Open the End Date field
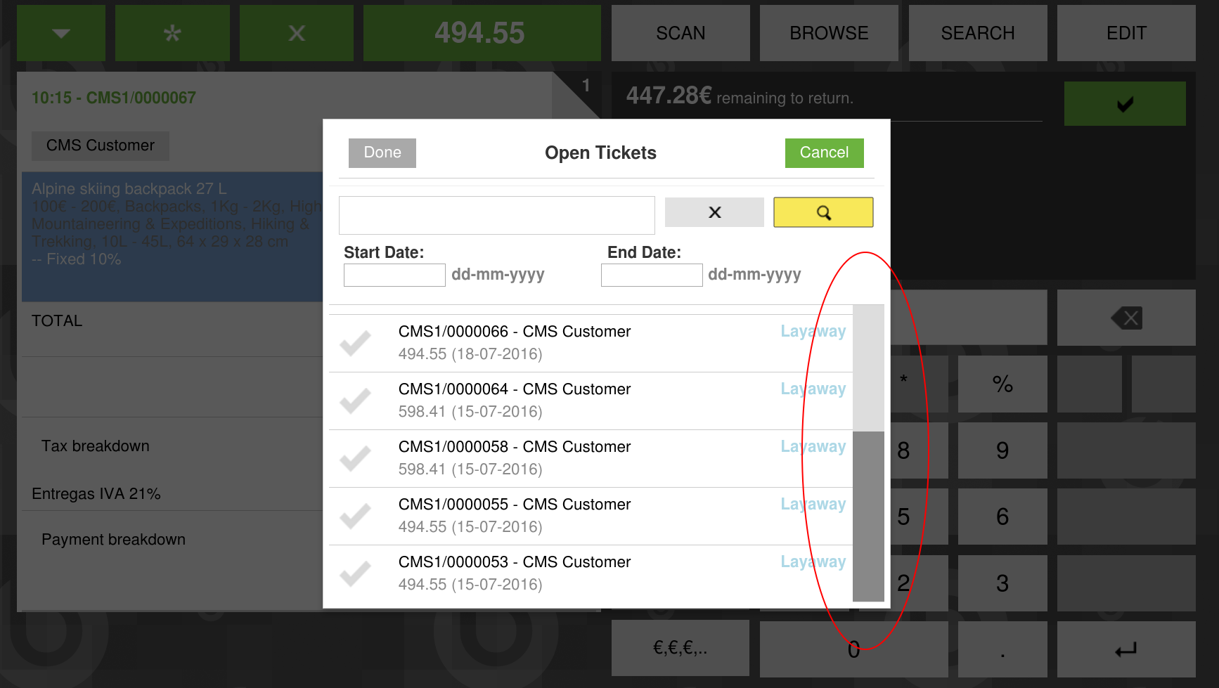This screenshot has width=1219, height=688. click(x=651, y=275)
